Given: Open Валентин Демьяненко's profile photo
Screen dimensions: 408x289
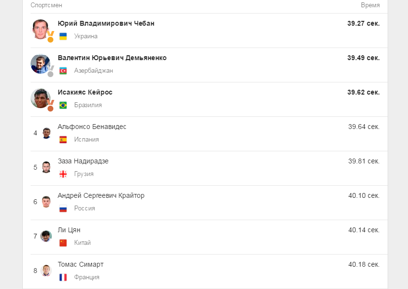Looking at the screenshot, I should point(41,64).
